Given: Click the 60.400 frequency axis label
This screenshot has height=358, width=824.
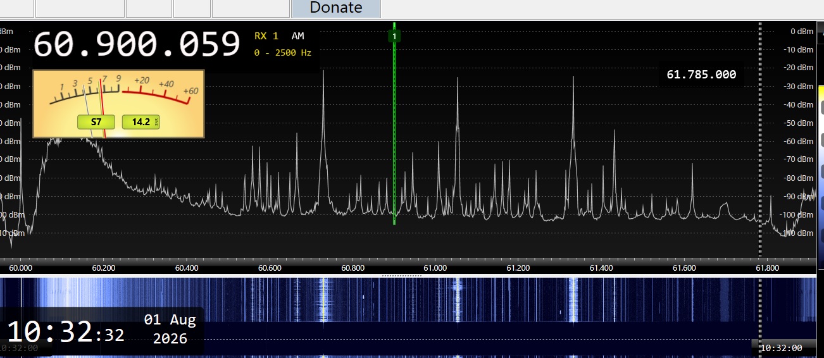Looking at the screenshot, I should point(187,268).
